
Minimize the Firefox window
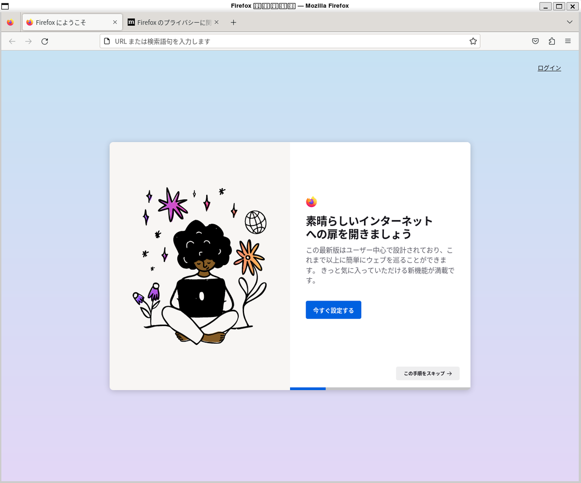[x=546, y=6]
